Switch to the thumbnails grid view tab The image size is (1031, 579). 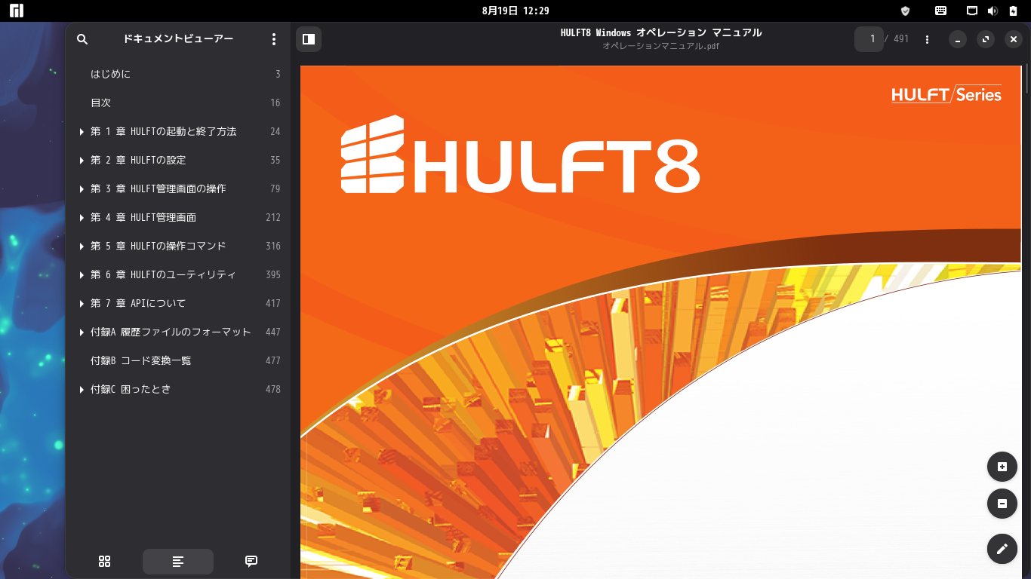[105, 561]
